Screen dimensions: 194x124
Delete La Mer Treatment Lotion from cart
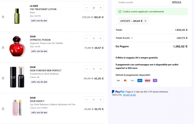3,17
